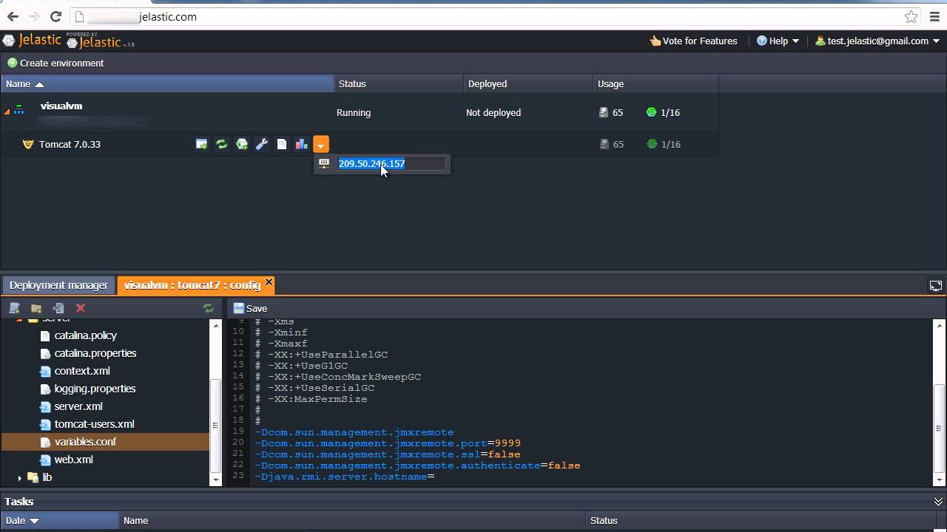This screenshot has width=947, height=532.
Task: Open the Help dropdown menu
Action: [x=778, y=41]
